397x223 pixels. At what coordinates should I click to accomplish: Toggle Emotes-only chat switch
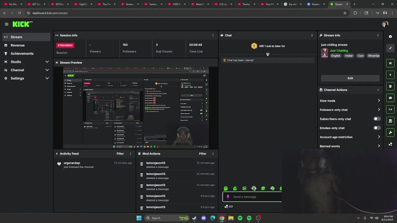point(377,128)
